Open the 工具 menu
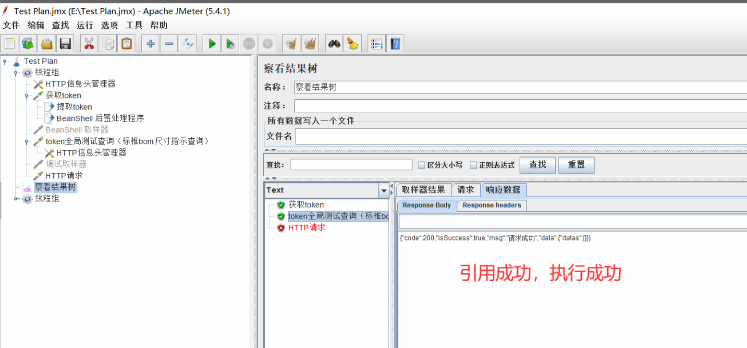 point(134,25)
